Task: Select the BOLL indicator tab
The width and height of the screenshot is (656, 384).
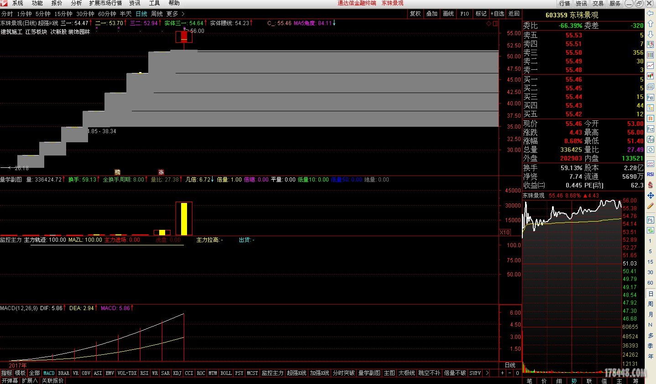Action: click(x=226, y=373)
